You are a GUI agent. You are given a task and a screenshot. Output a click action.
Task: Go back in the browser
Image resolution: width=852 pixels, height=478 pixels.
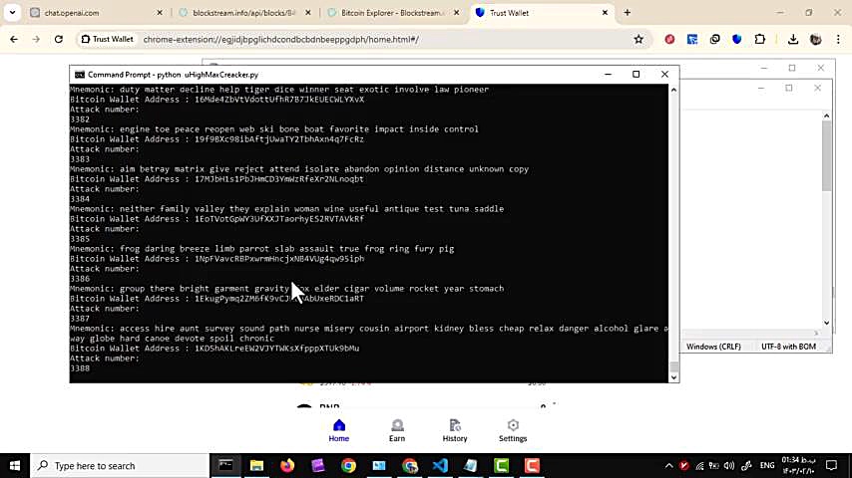(x=14, y=39)
